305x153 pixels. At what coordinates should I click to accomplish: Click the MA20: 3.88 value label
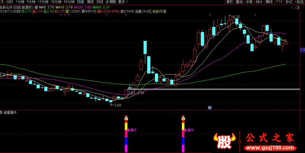coord(82,7)
